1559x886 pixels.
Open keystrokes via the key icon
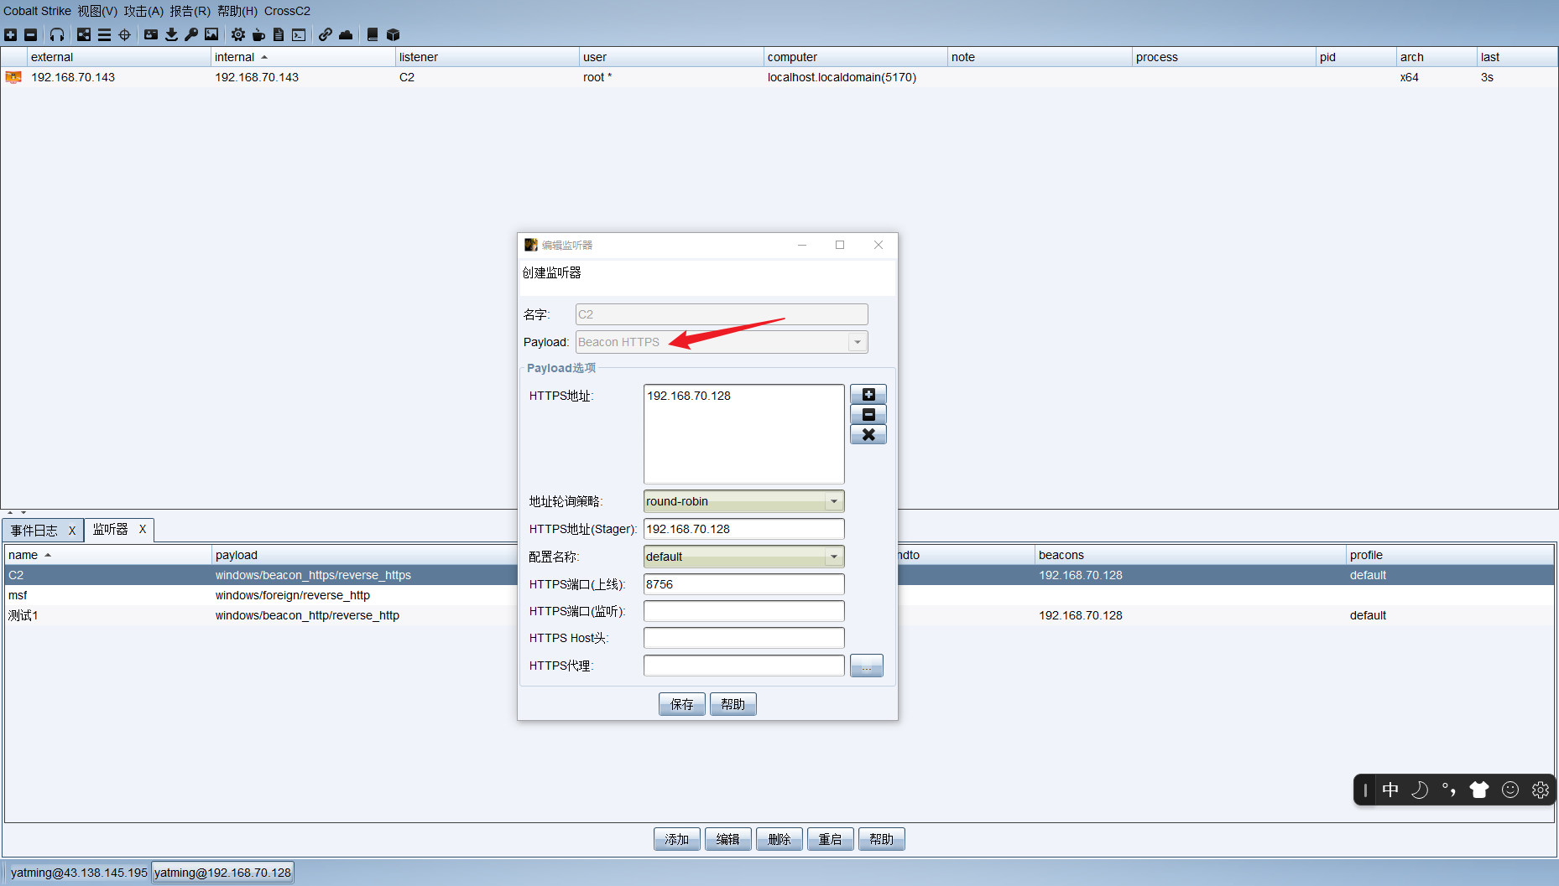[191, 34]
